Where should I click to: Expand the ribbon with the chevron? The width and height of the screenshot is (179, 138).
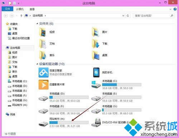click(x=170, y=9)
